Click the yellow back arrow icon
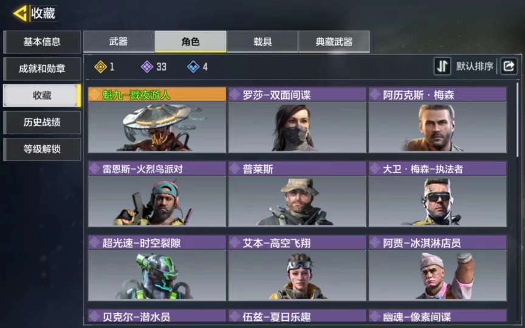The height and width of the screenshot is (328, 525). pos(20,14)
